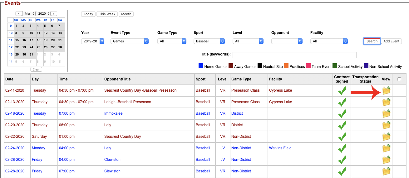Open view folder for 02-22-2020 Seacrest Country Day
Viewport: 409px width, 178px height.
(387, 137)
